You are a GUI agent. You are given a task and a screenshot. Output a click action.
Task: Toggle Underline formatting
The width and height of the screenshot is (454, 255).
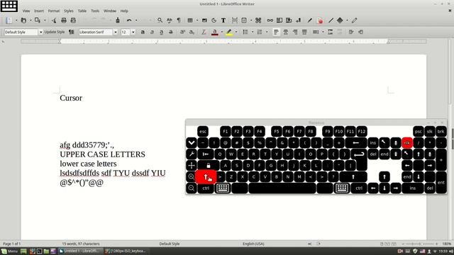(x=161, y=32)
